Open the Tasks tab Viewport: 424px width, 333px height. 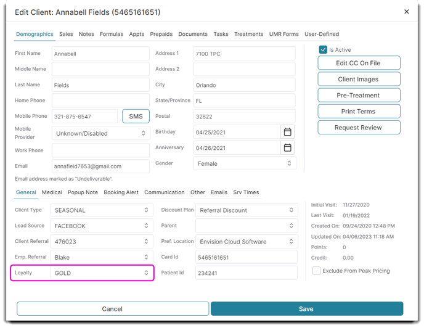[221, 34]
